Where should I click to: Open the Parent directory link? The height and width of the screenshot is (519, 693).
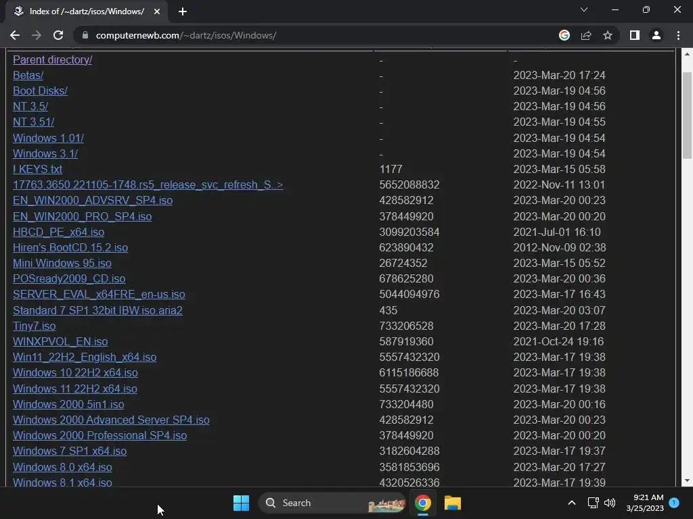(53, 59)
